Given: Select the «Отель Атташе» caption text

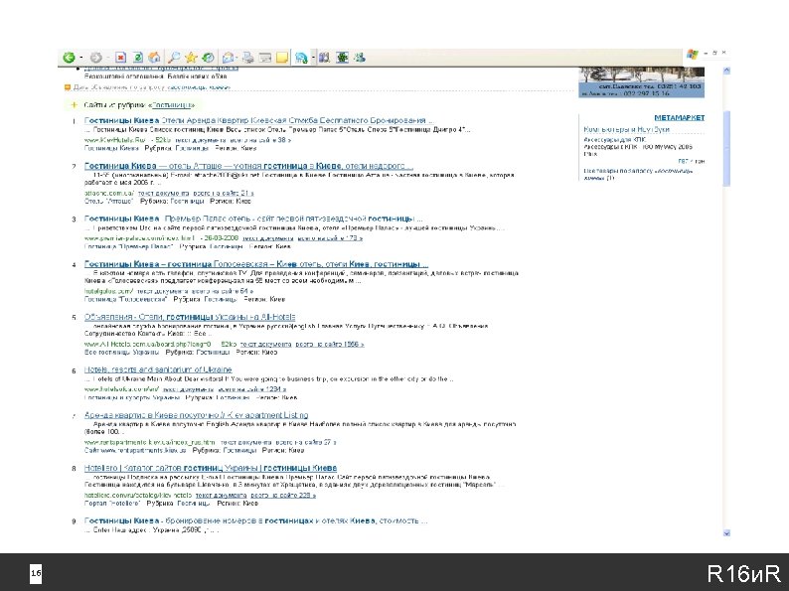Looking at the screenshot, I should point(108,202).
